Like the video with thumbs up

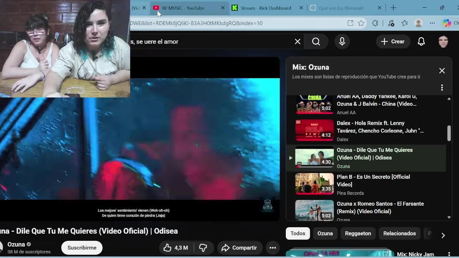coord(176,248)
